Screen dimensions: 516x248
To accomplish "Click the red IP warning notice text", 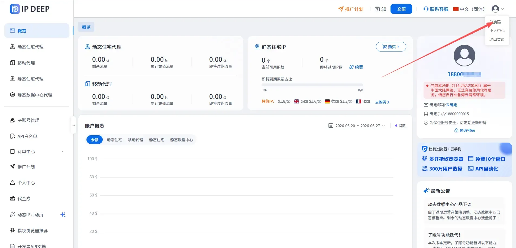I will coord(461,90).
